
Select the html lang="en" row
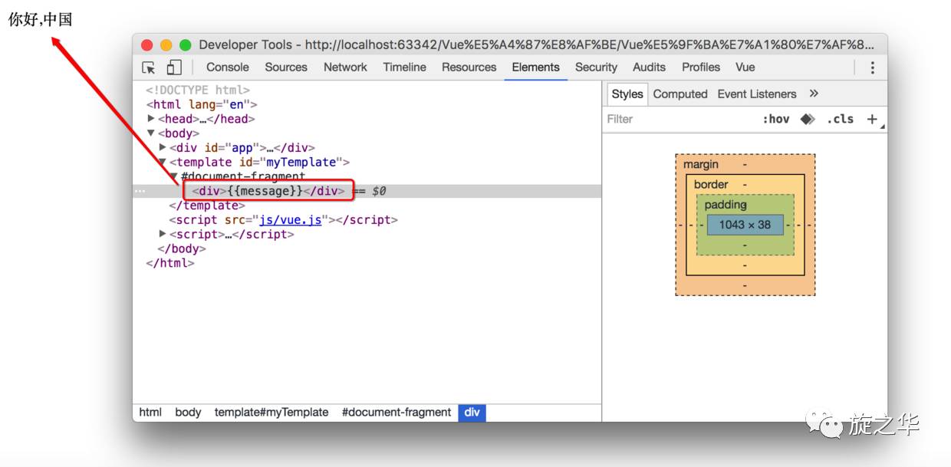tap(202, 104)
